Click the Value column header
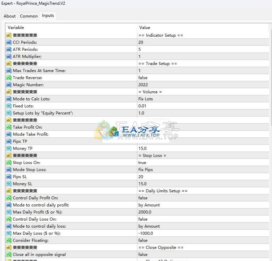Viewport: 272px width, 261px height. (x=202, y=27)
